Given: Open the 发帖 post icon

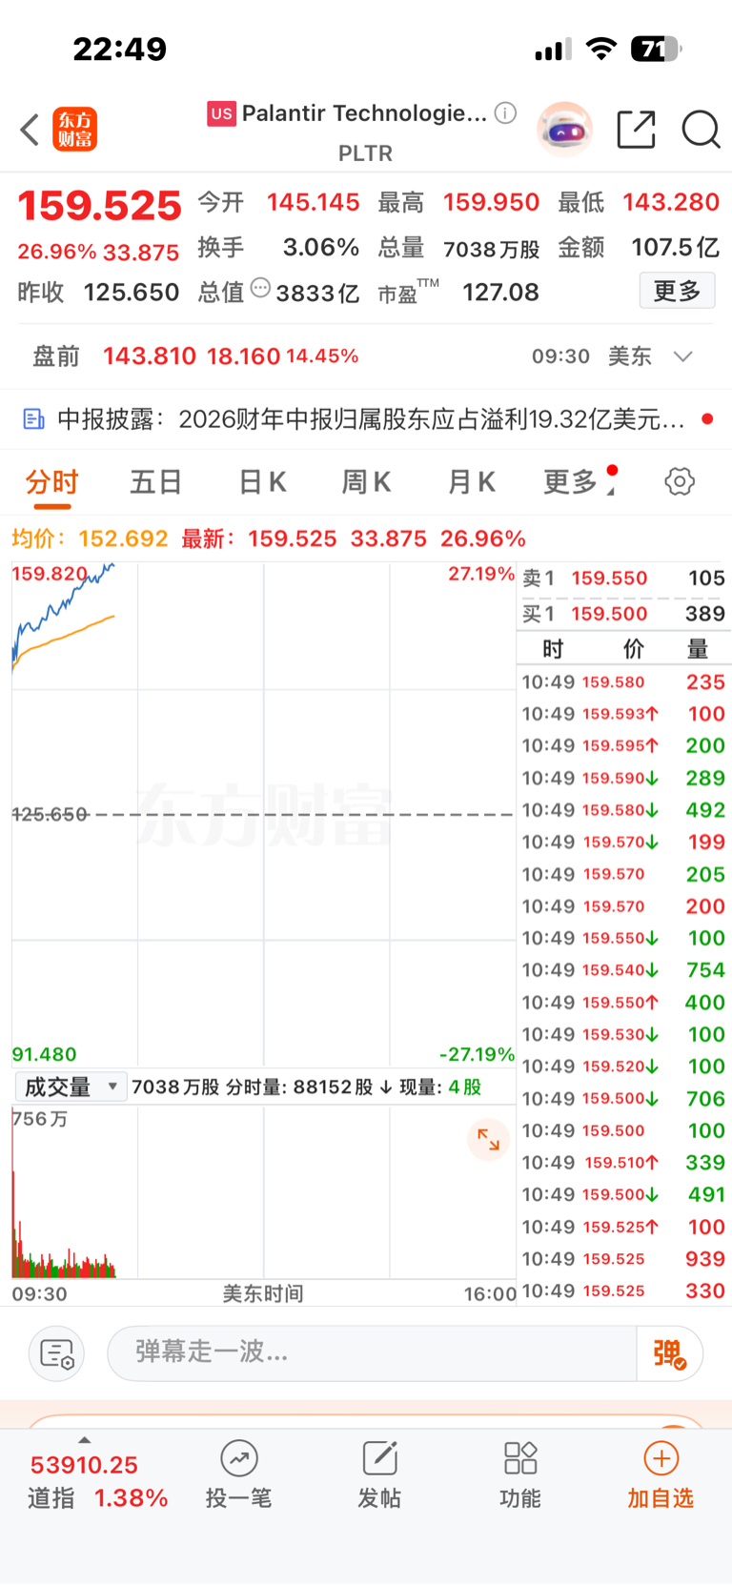Looking at the screenshot, I should click(x=379, y=1458).
